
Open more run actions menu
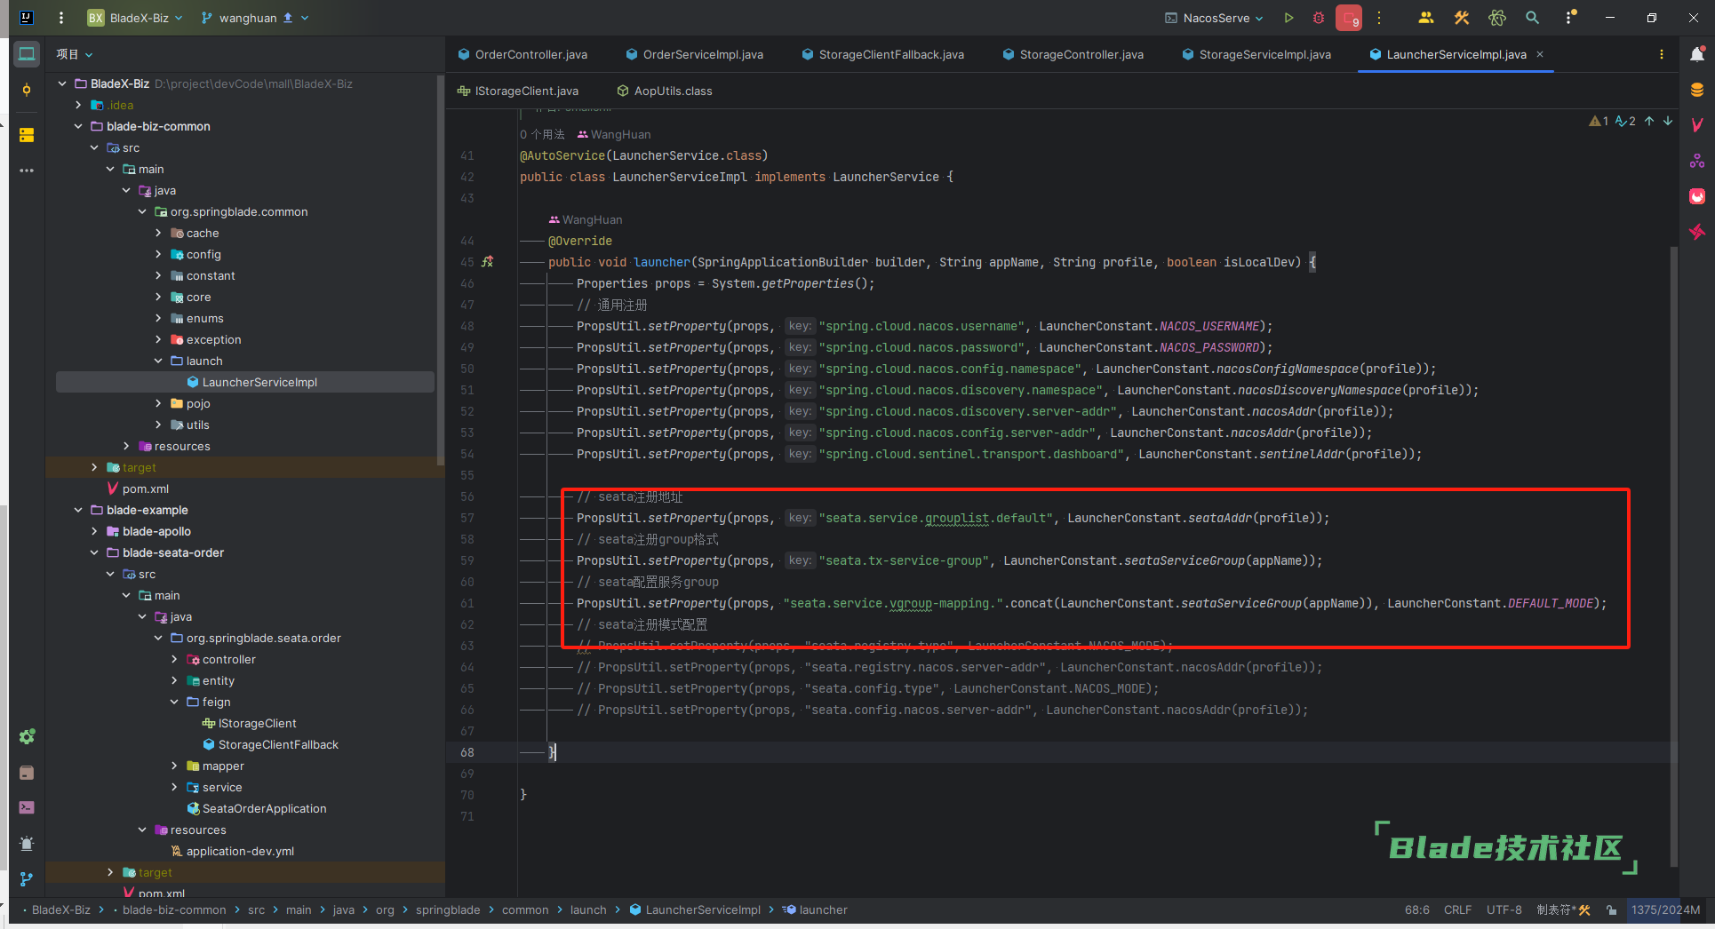(x=1379, y=18)
